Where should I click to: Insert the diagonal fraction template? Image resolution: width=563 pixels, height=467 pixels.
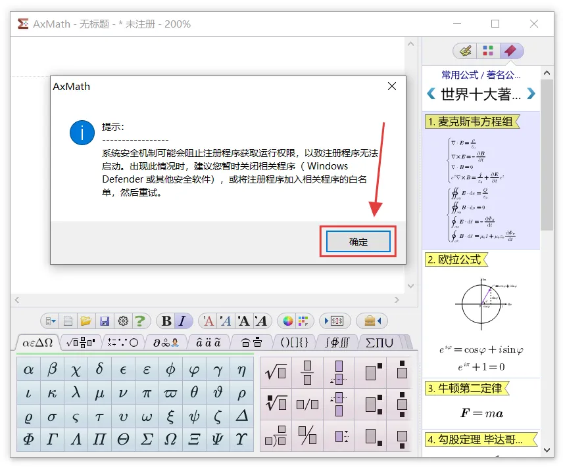click(307, 435)
